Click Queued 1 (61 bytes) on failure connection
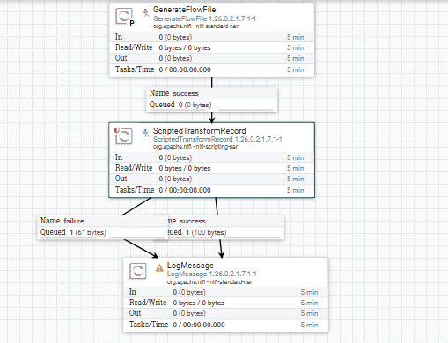Viewport: 448px width, 343px height. pyautogui.click(x=73, y=232)
